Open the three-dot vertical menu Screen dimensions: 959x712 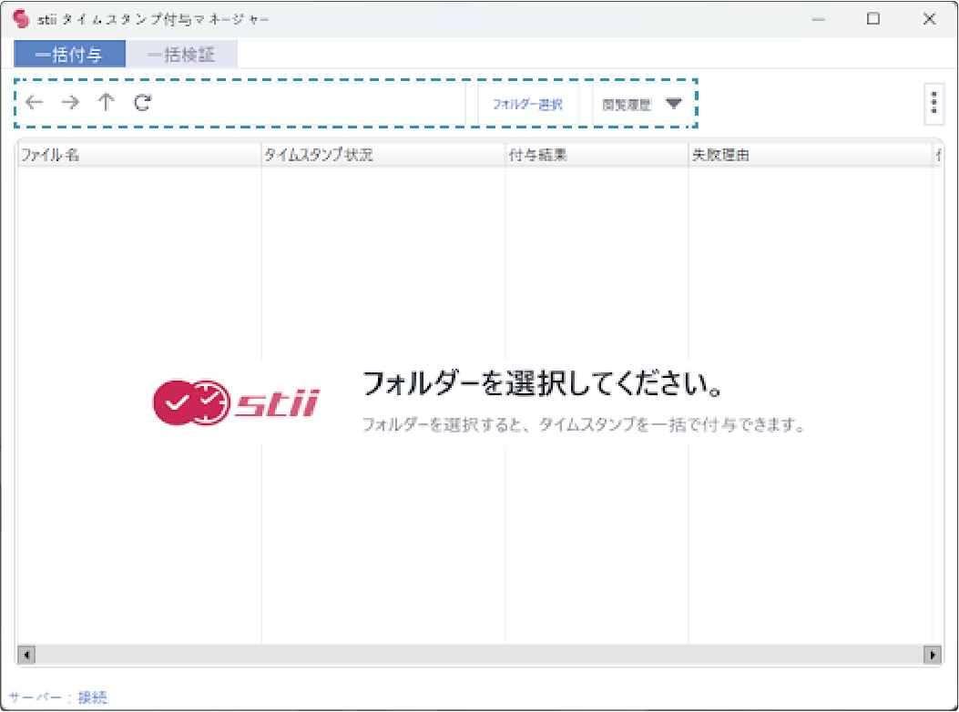(x=933, y=104)
